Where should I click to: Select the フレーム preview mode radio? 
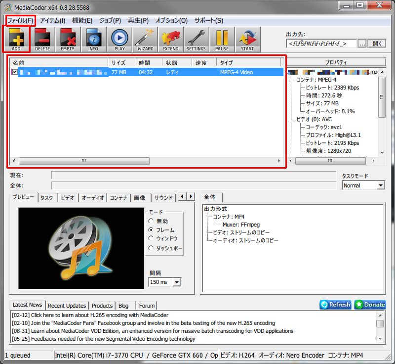click(x=151, y=229)
